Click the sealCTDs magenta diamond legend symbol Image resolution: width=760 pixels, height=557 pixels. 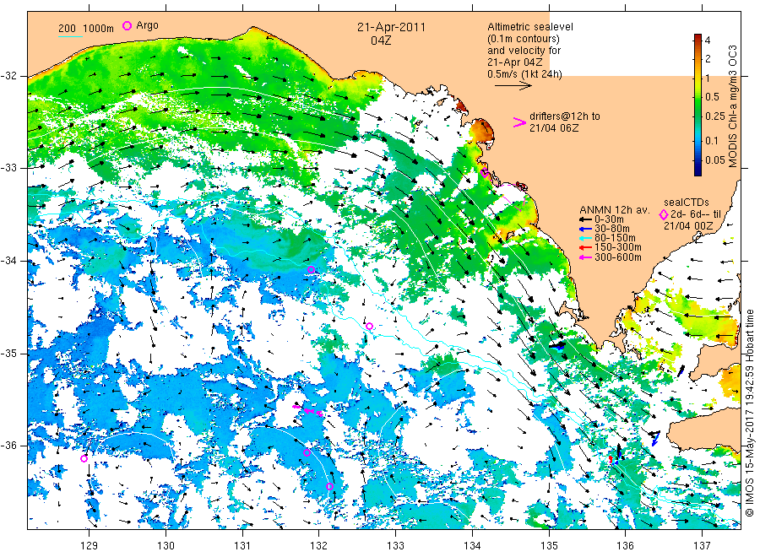click(664, 214)
